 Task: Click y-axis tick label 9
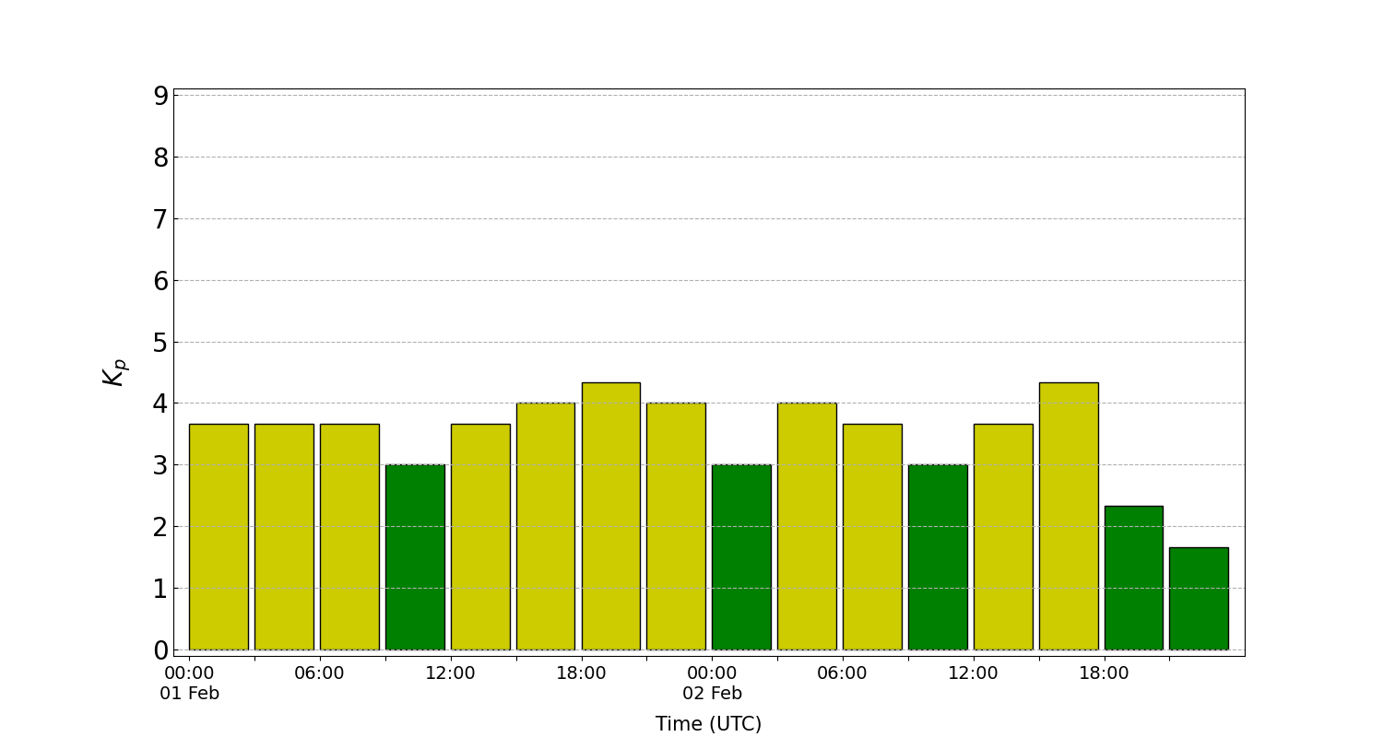click(x=161, y=96)
